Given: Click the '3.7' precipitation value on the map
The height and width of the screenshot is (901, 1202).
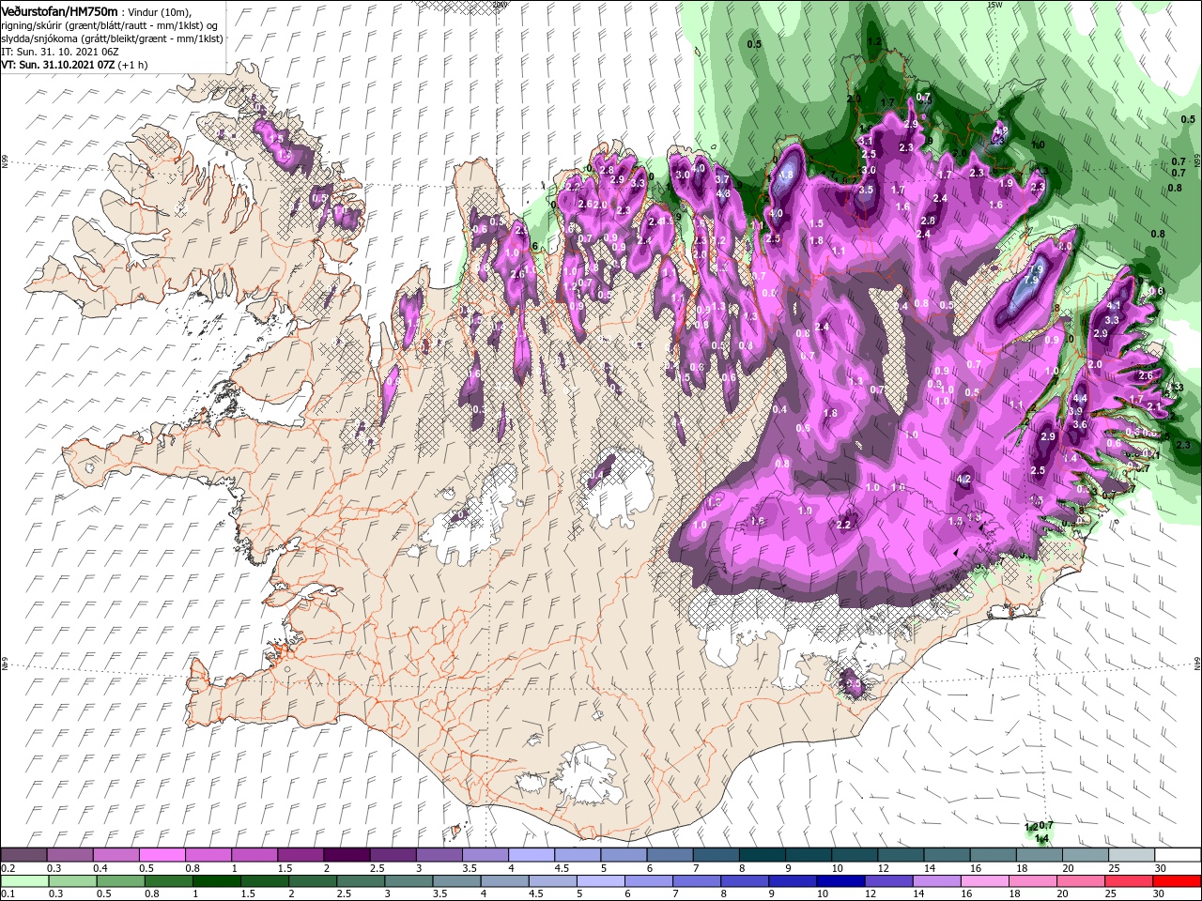Looking at the screenshot, I should tap(722, 179).
